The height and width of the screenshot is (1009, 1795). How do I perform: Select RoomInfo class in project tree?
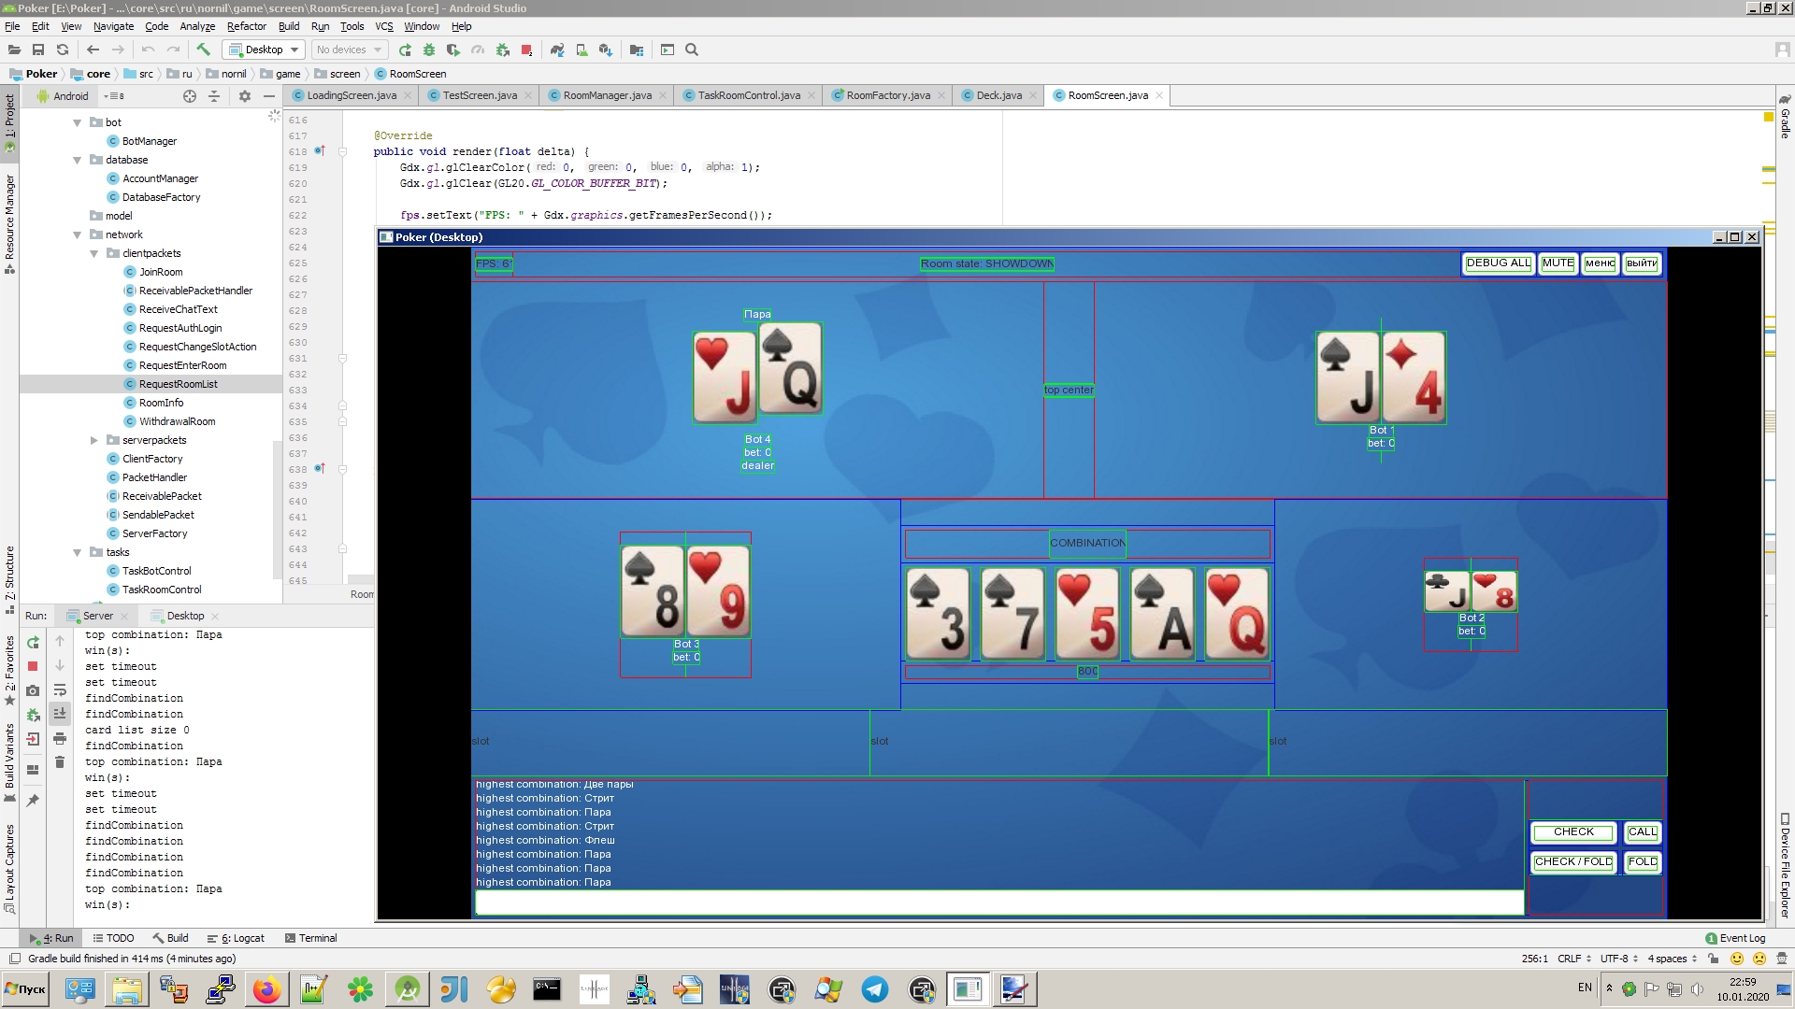point(161,403)
